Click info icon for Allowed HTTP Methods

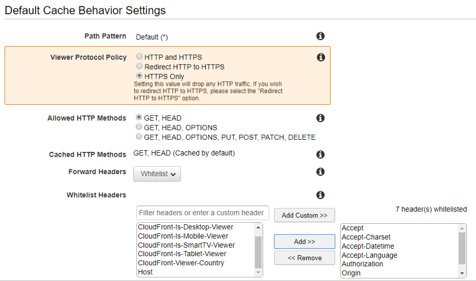320,118
